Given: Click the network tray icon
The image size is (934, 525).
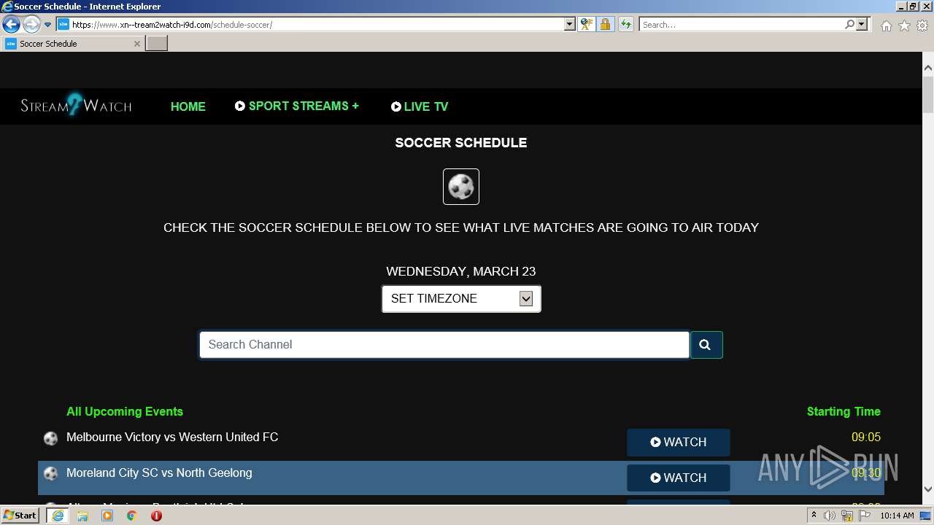Looking at the screenshot, I should click(847, 516).
